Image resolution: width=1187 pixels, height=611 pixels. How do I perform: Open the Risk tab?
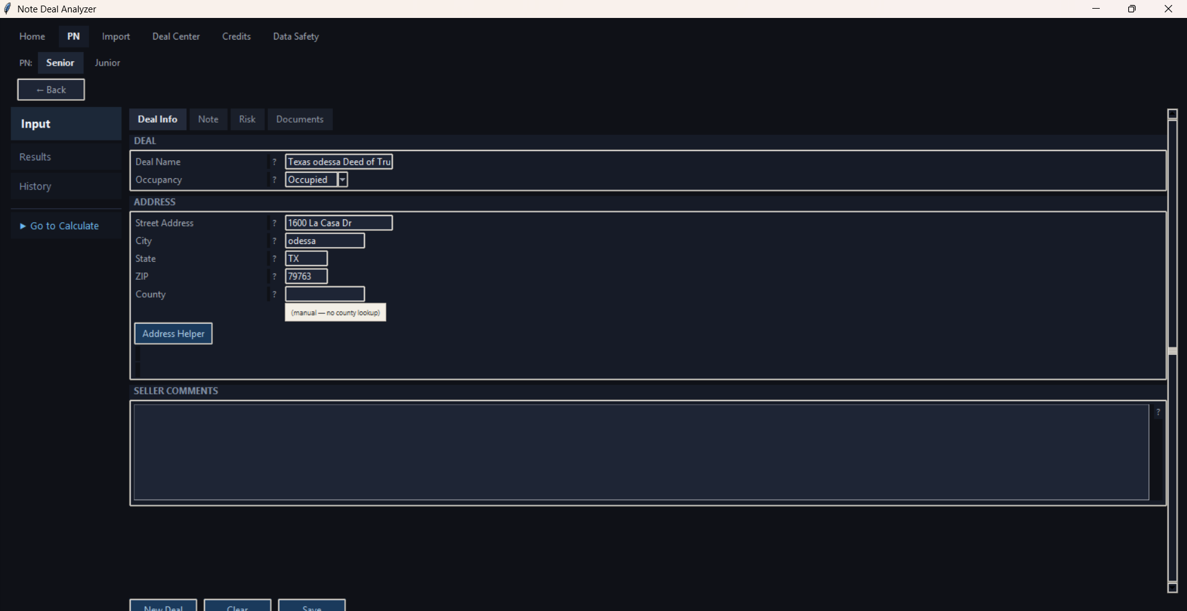[x=248, y=119]
